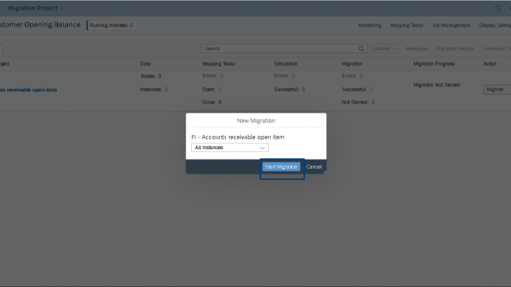Open the Monitoring link
Viewport: 511px width, 287px height.
point(370,25)
